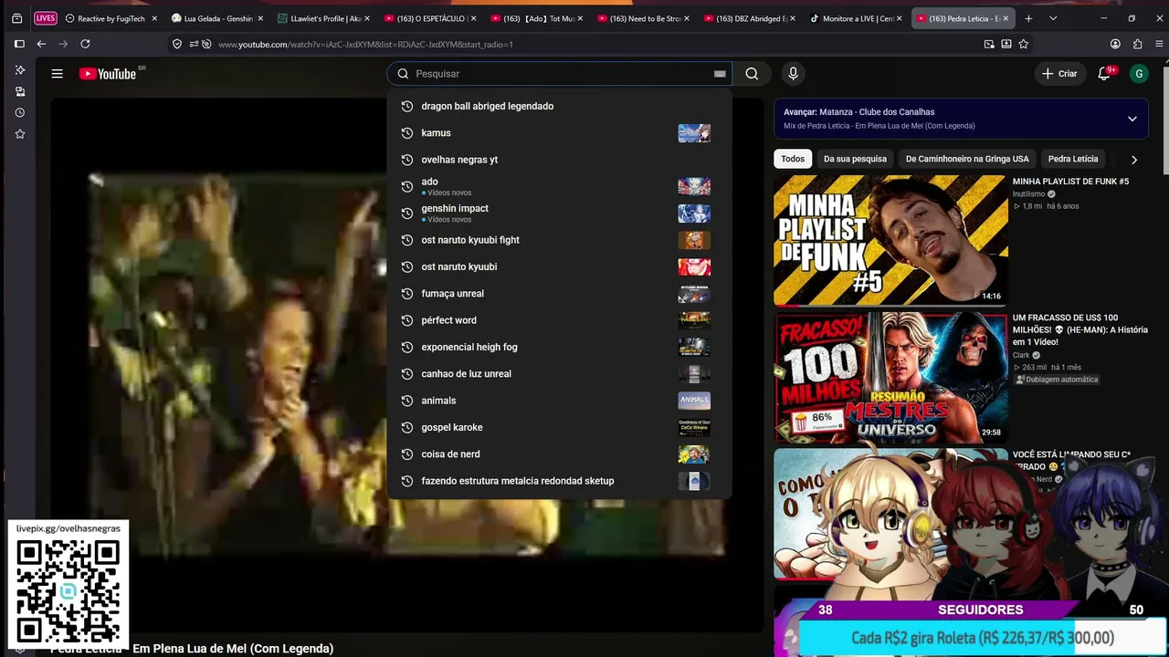This screenshot has height=657, width=1169.
Task: Open history clock icon in the sidebar
Action: (x=19, y=113)
